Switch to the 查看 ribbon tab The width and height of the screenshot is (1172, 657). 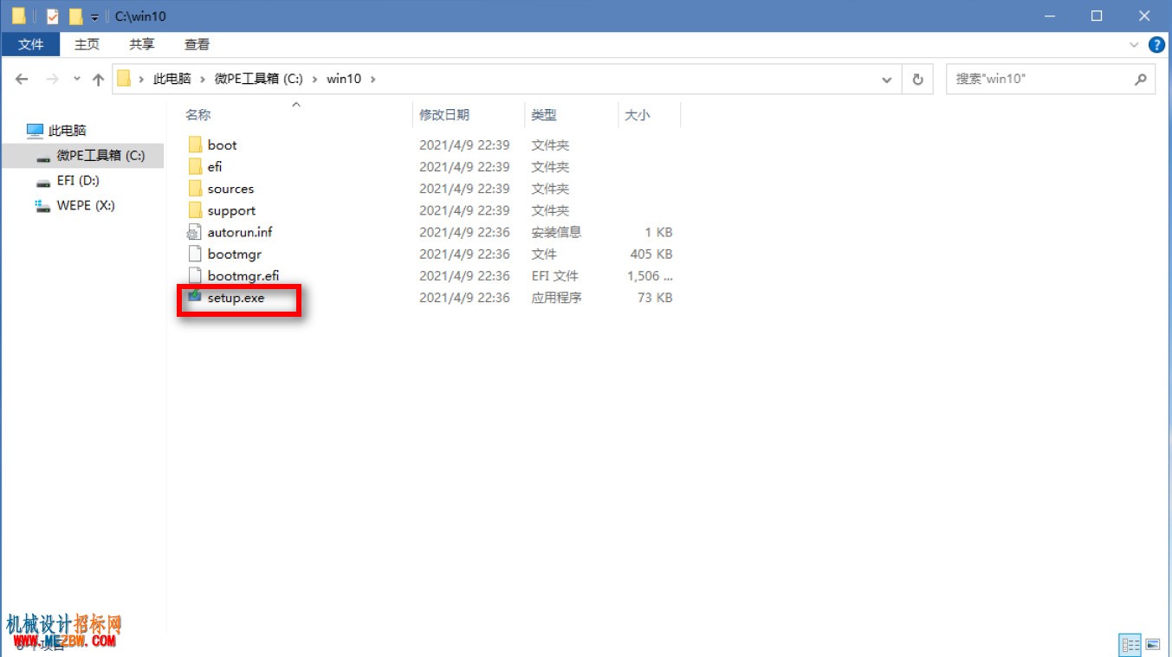coord(197,44)
